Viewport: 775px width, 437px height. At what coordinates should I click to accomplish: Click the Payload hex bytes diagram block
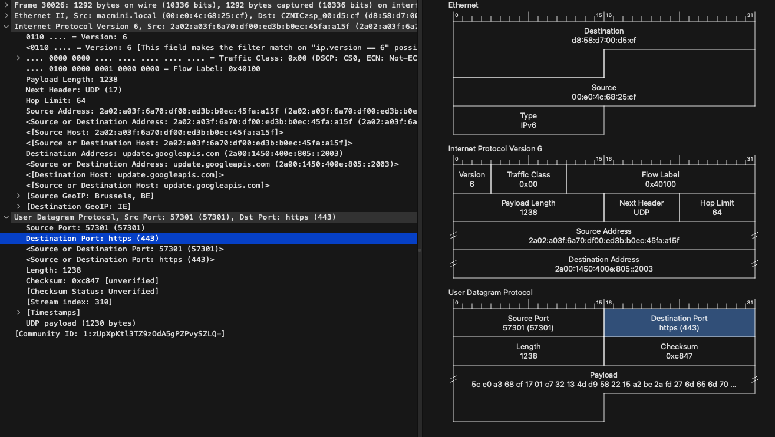pyautogui.click(x=603, y=380)
